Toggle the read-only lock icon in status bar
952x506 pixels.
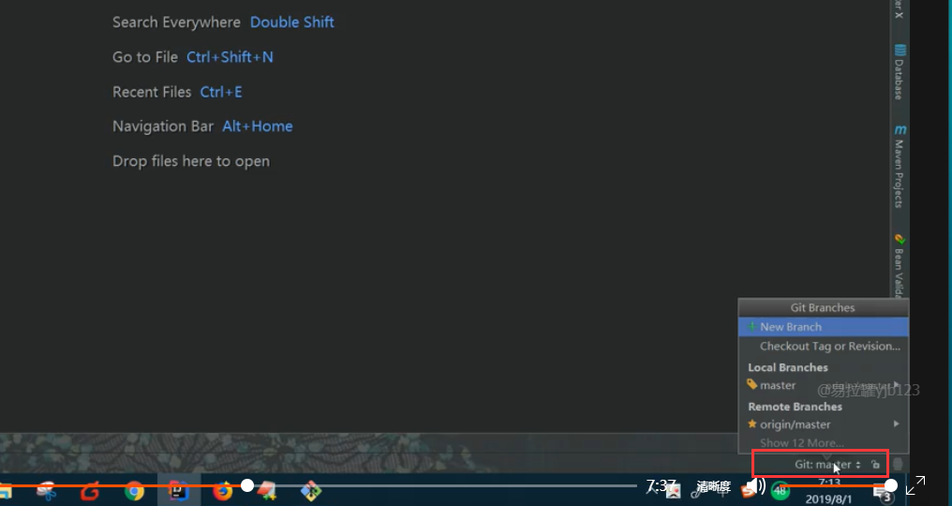pyautogui.click(x=875, y=465)
